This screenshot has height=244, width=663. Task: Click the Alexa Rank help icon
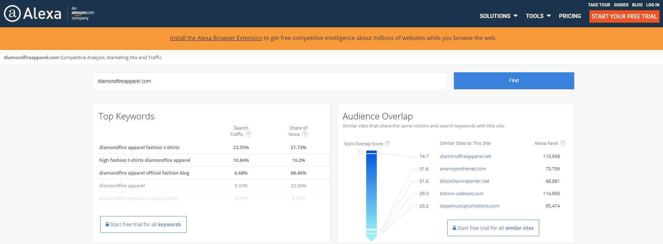pos(563,143)
